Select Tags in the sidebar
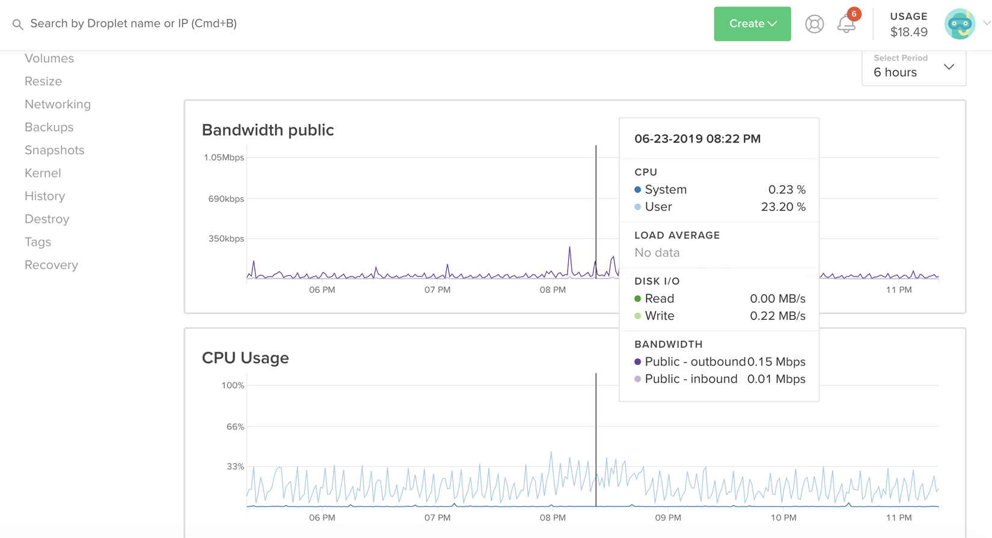The width and height of the screenshot is (992, 538). coord(38,242)
